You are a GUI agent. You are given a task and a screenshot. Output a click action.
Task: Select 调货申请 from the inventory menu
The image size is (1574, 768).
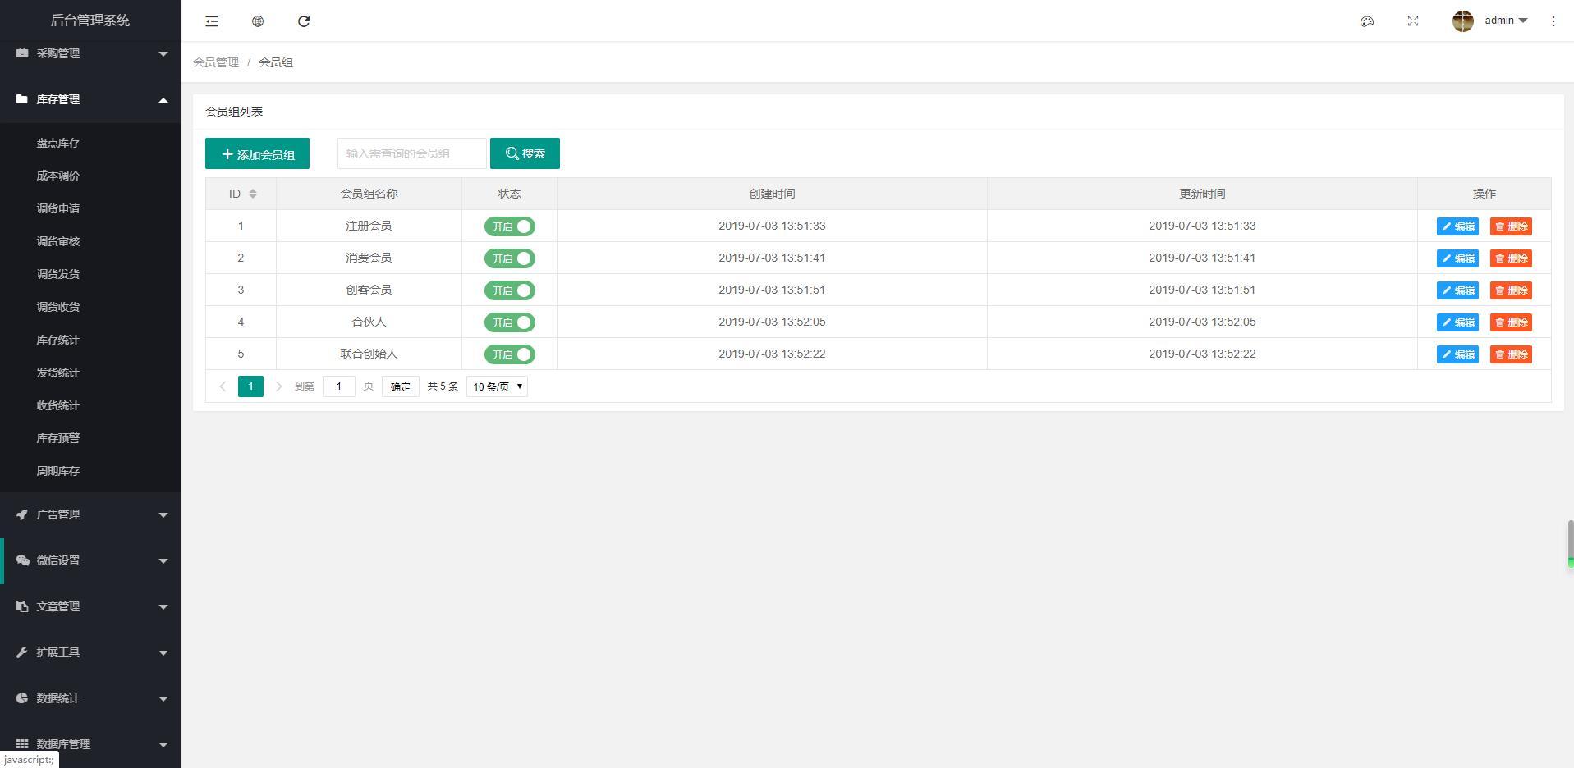point(58,208)
